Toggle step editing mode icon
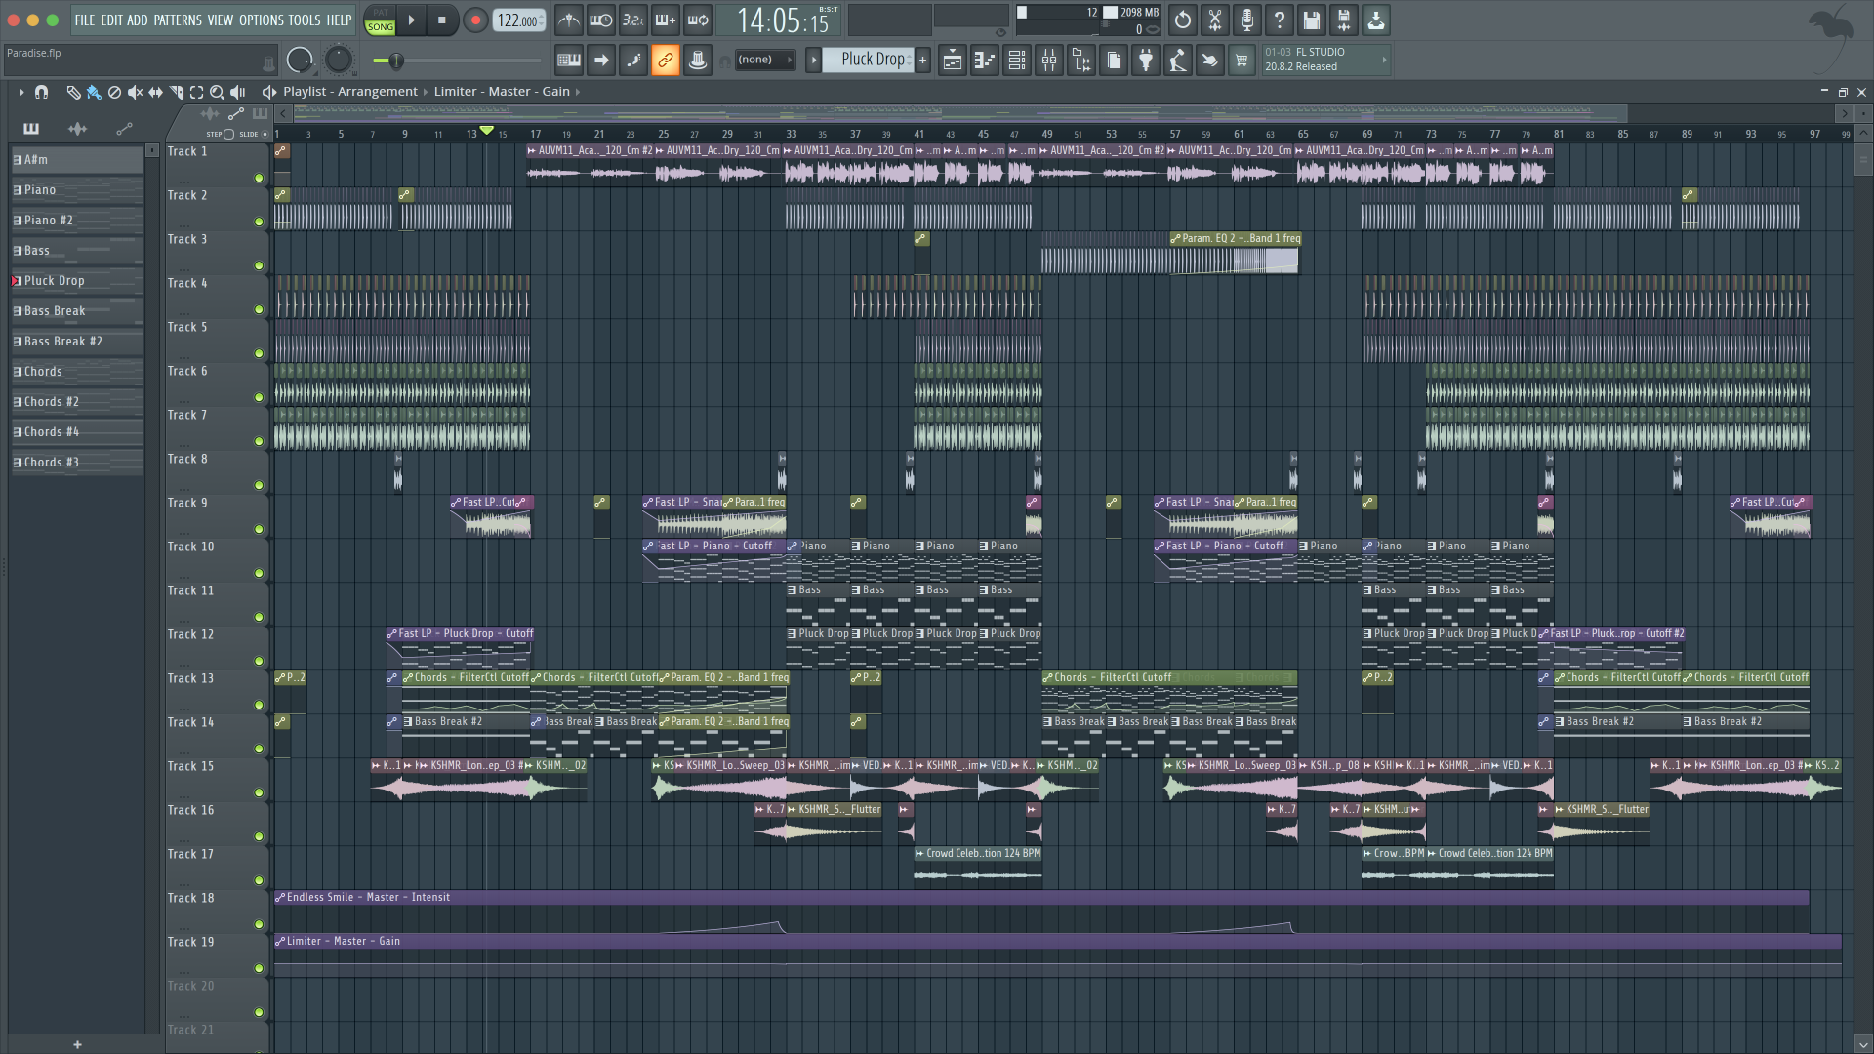Image resolution: width=1874 pixels, height=1054 pixels. click(x=633, y=61)
